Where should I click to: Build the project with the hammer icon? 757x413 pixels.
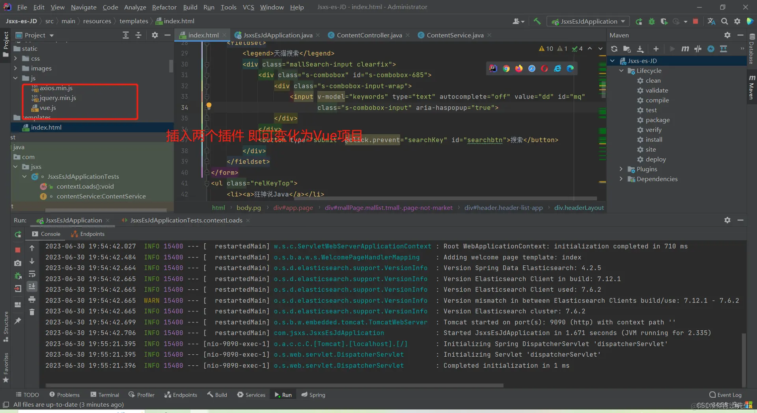(537, 21)
